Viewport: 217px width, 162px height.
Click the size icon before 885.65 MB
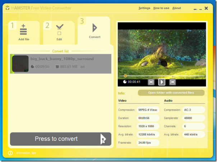tap(57, 67)
